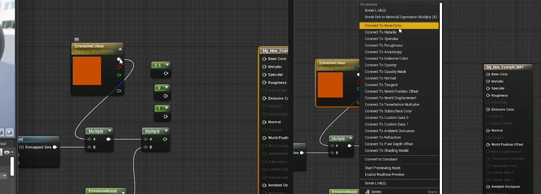Expand arrow of Multiply node with hollow output
This screenshot has height=194, width=541.
(166, 131)
